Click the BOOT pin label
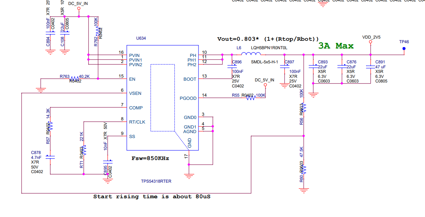The height and width of the screenshot is (217, 425). pos(190,79)
